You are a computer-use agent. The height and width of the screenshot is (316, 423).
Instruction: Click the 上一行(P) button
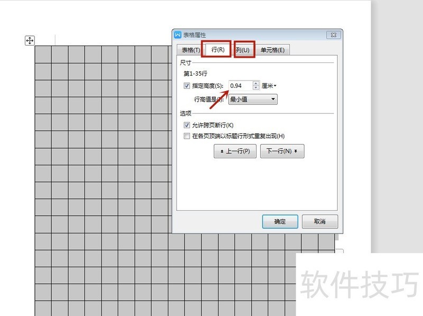point(235,151)
